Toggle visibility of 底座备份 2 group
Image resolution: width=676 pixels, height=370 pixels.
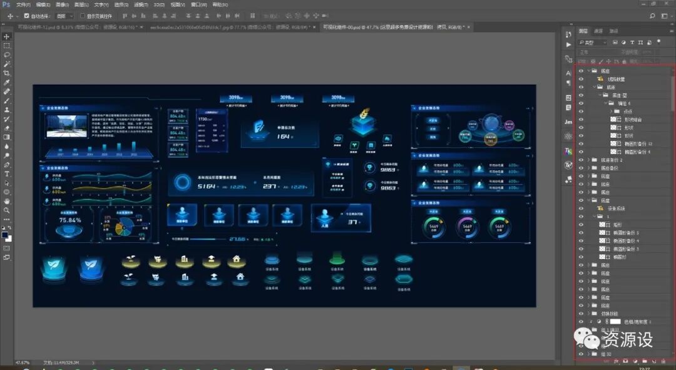coord(581,160)
